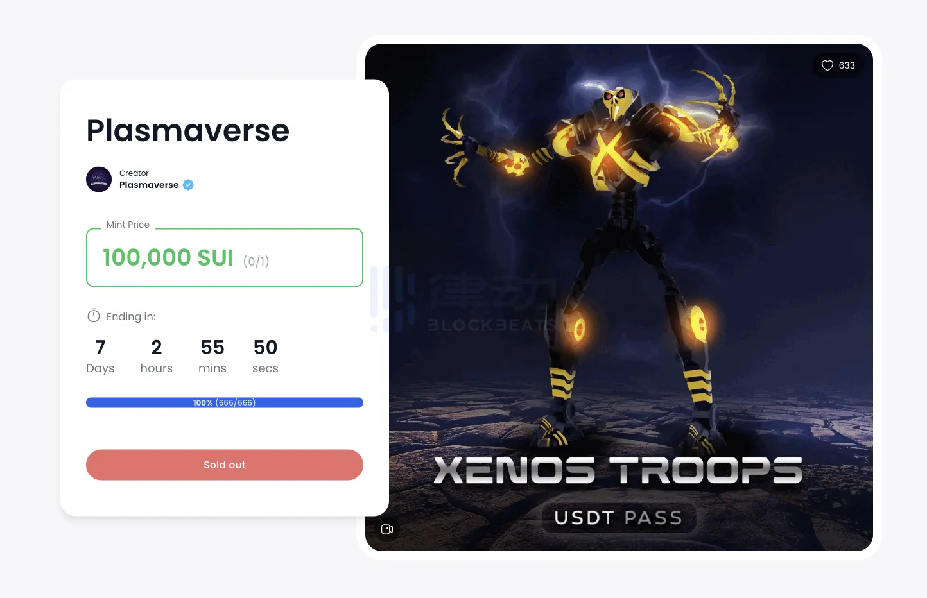Click the XENOS TROOPS title text
Viewport: 927px width, 598px height.
pos(618,470)
